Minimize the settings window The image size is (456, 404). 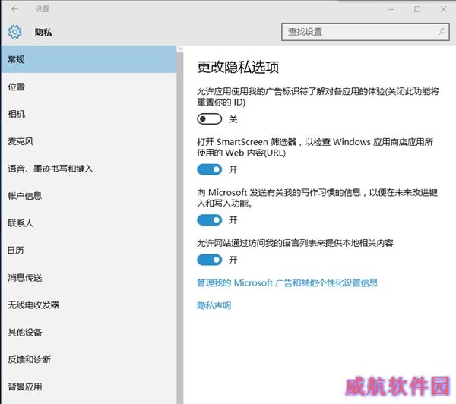click(x=391, y=9)
